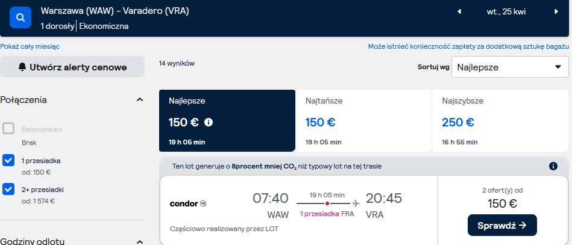Click the blue search magnifier icon
This screenshot has width=572, height=245.
tap(20, 17)
